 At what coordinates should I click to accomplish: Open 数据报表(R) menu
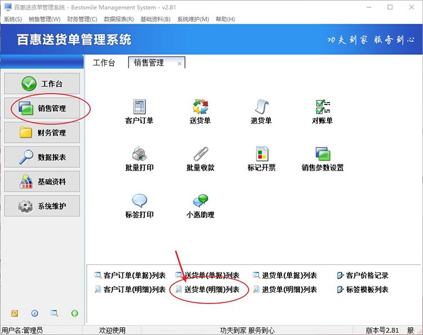click(x=118, y=19)
